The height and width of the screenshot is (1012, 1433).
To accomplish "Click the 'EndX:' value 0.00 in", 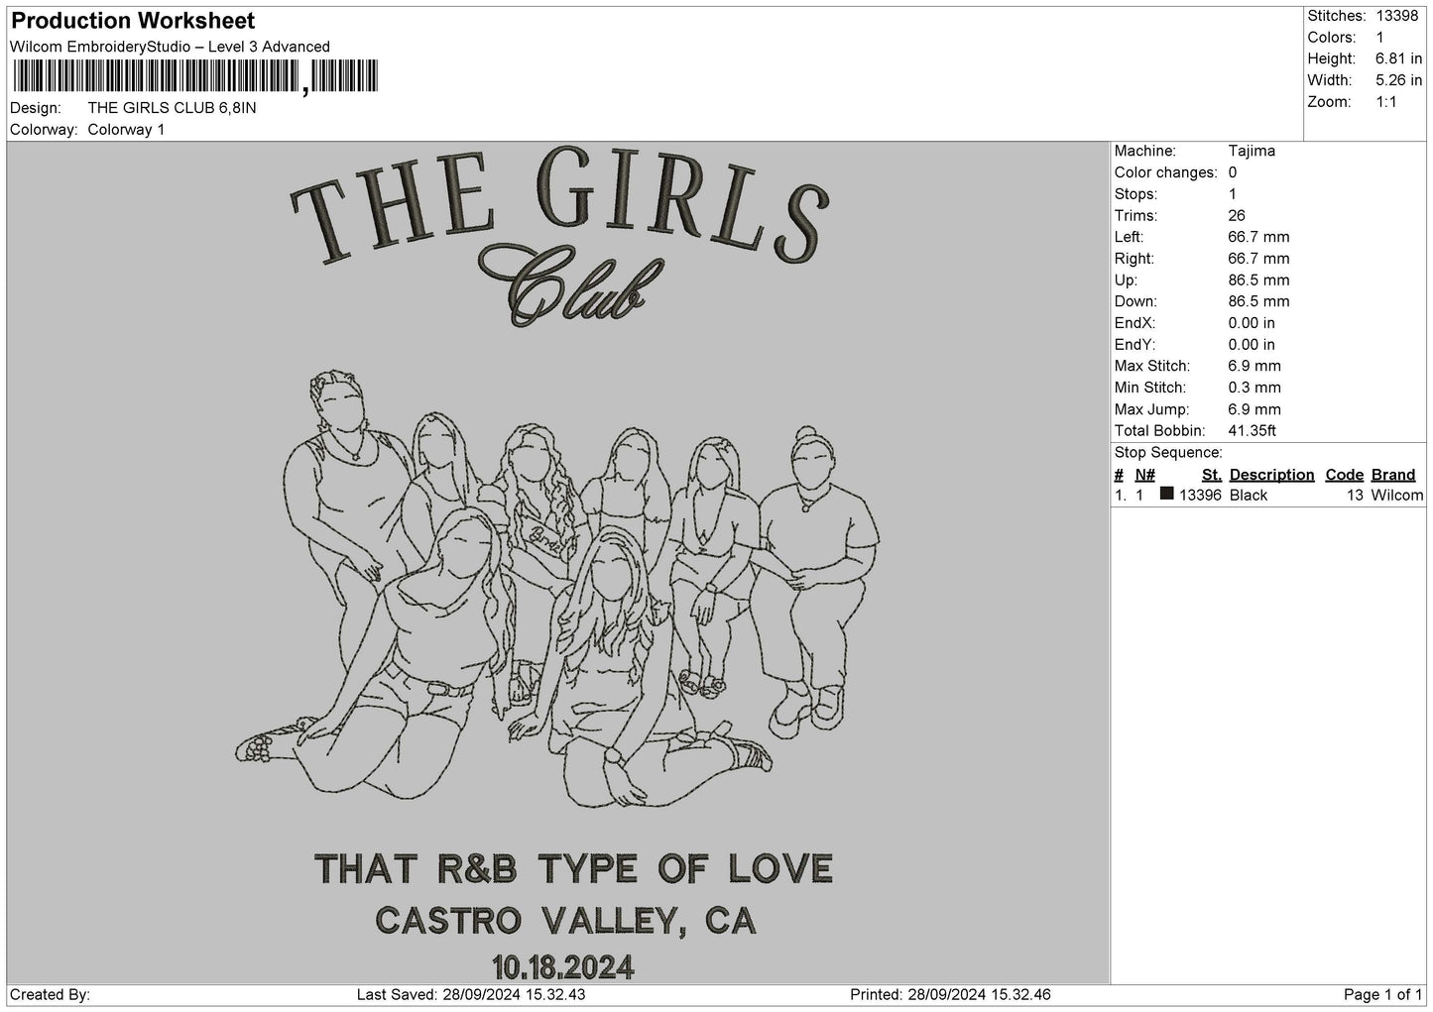I will coord(1252,323).
